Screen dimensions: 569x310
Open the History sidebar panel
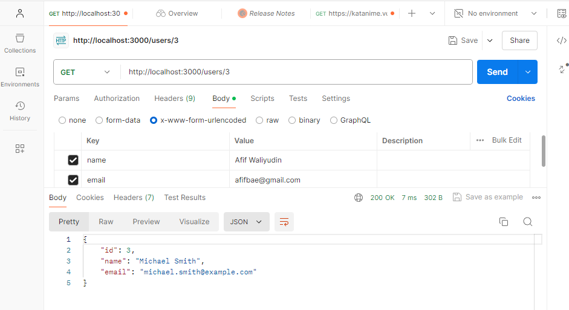20,111
